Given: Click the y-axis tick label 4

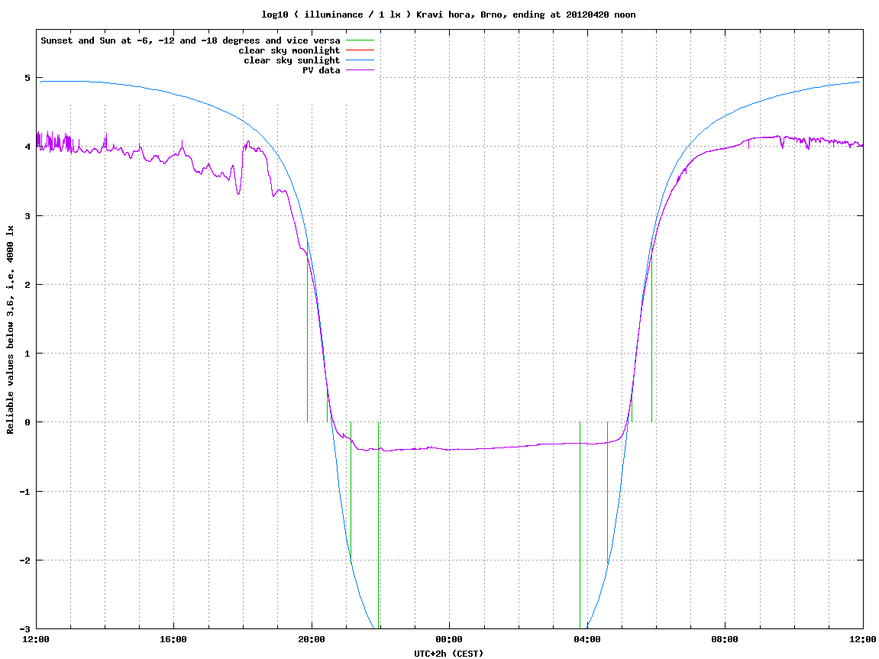Looking at the screenshot, I should [x=27, y=147].
